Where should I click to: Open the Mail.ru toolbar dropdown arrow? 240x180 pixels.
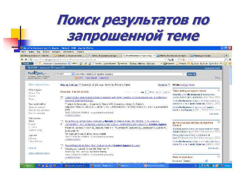(35, 63)
